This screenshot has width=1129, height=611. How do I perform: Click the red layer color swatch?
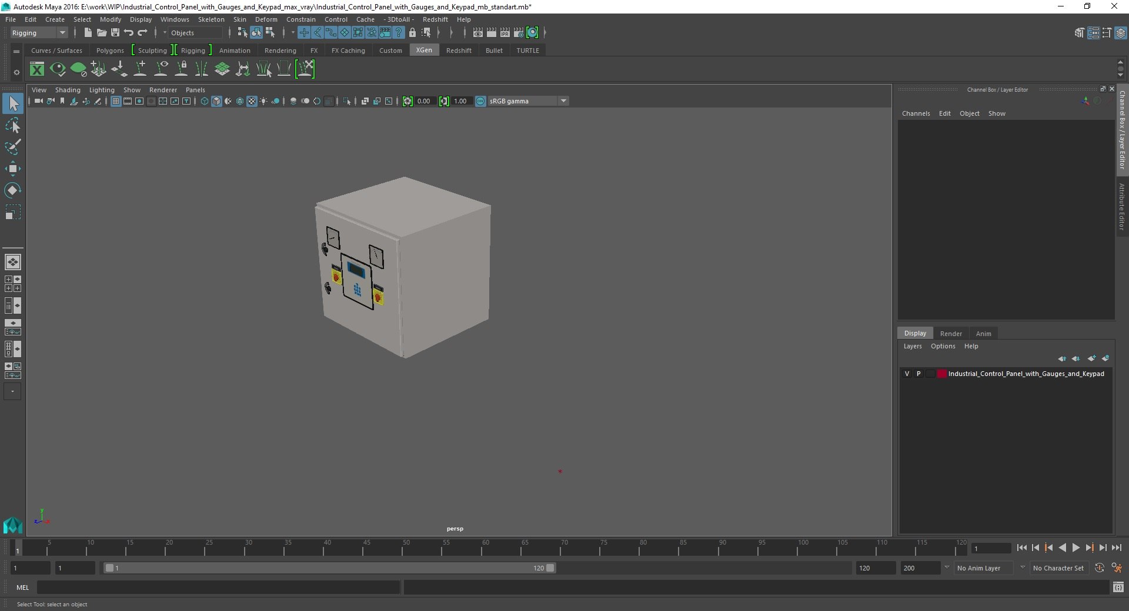pyautogui.click(x=942, y=374)
